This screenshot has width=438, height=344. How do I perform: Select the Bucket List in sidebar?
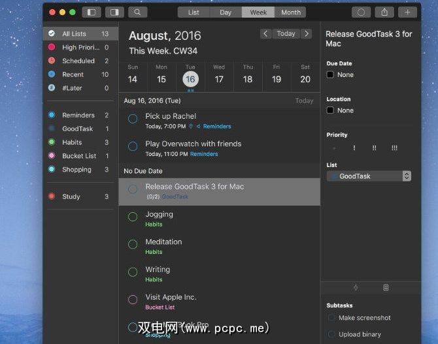78,156
